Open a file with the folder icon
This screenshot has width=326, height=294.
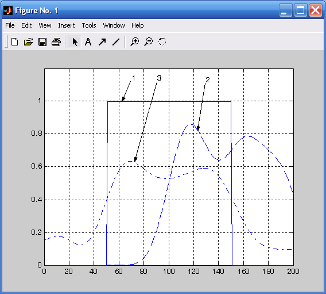pos(29,42)
